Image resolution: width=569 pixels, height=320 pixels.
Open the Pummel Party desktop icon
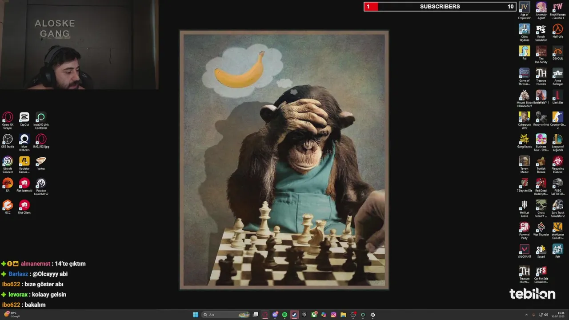(x=525, y=231)
